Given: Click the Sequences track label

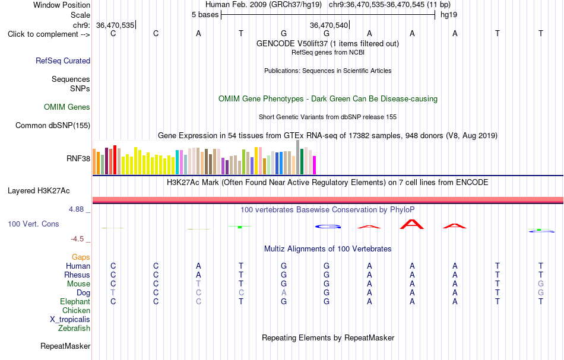Looking at the screenshot, I should point(71,79).
